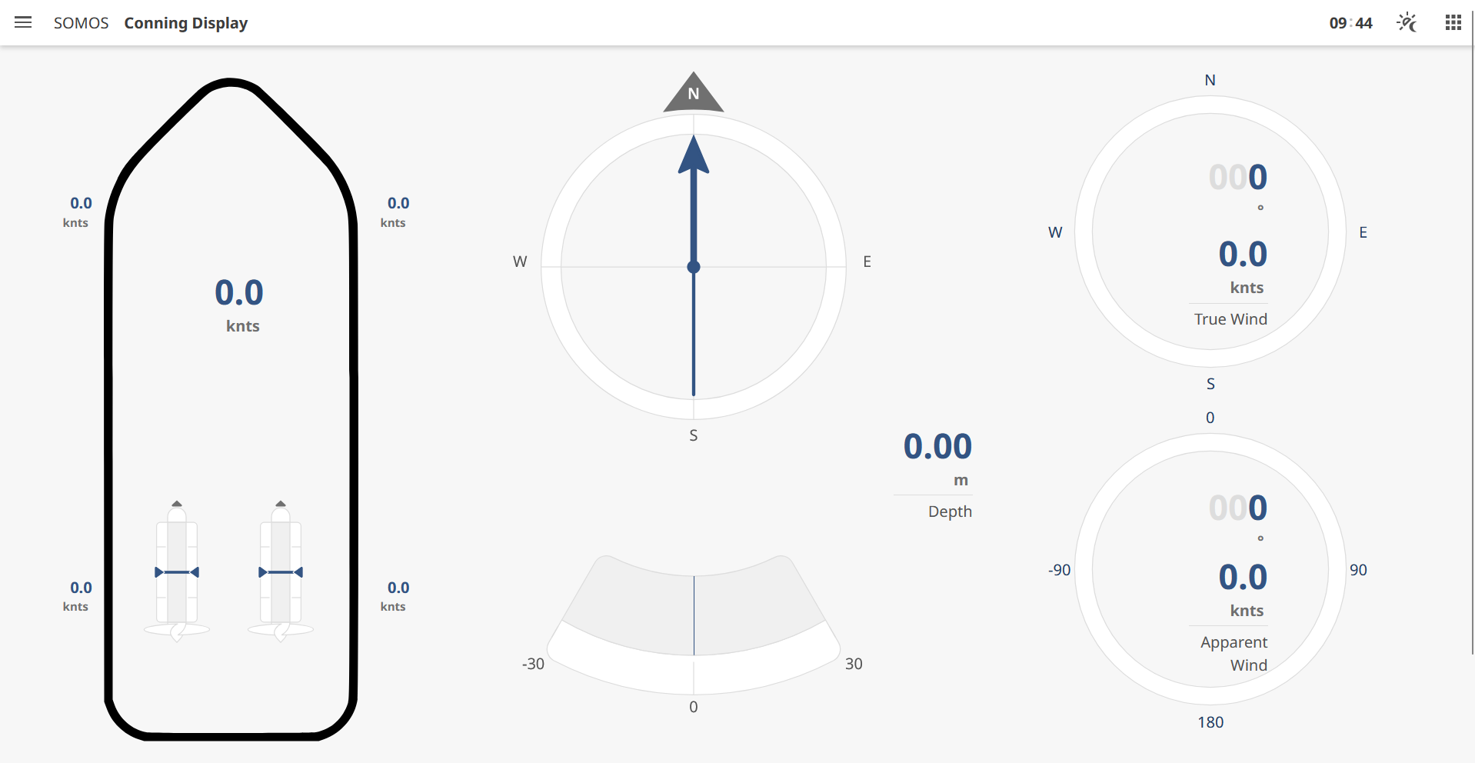Click the Conning Display page title
1475x763 pixels.
point(186,23)
